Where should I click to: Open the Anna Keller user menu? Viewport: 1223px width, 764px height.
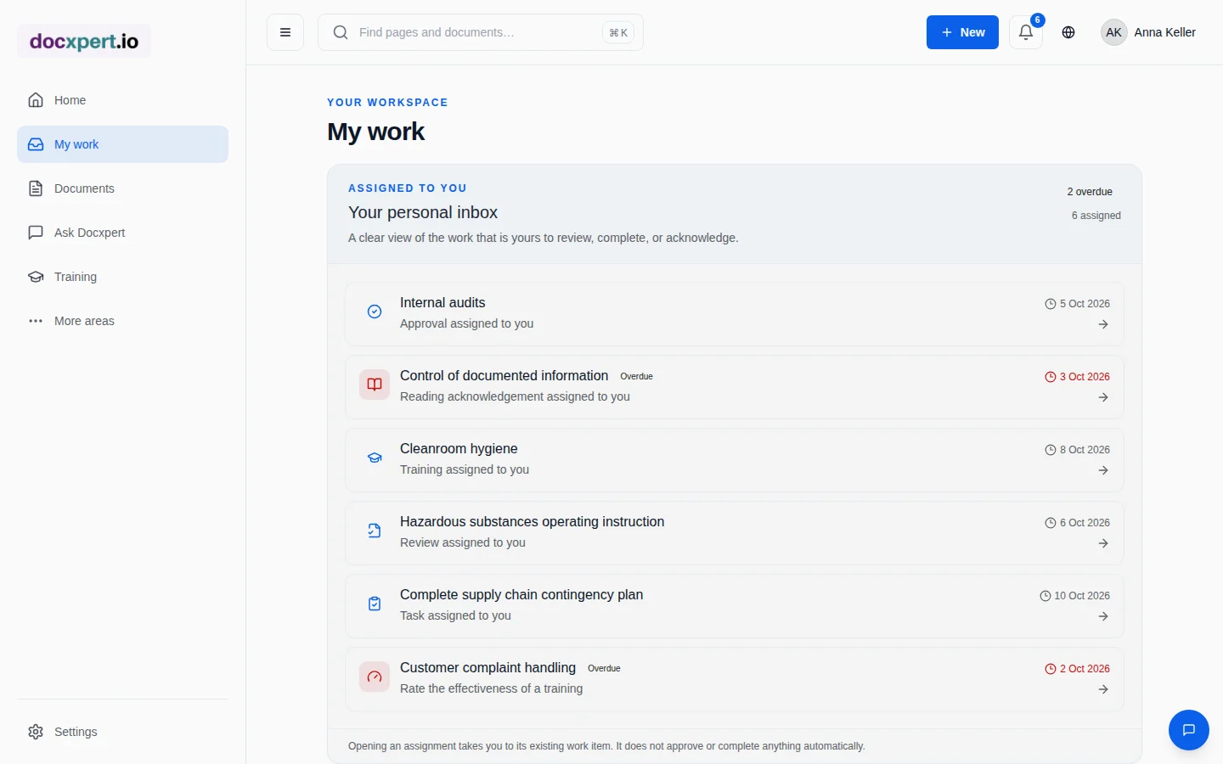pyautogui.click(x=1148, y=32)
